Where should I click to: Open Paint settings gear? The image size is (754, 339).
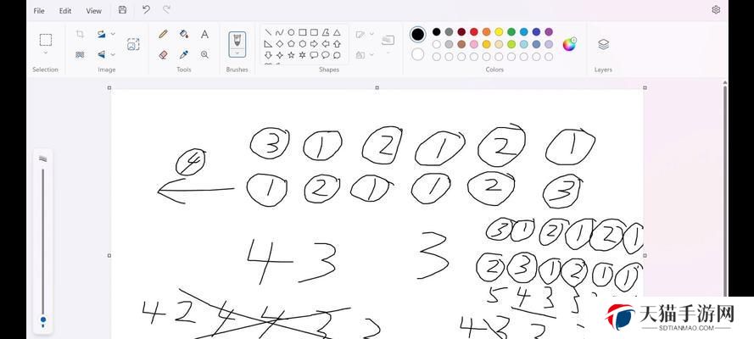point(716,9)
